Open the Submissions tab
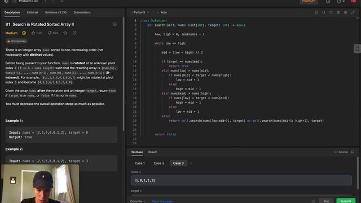This screenshot has width=361, height=203. coord(82,12)
